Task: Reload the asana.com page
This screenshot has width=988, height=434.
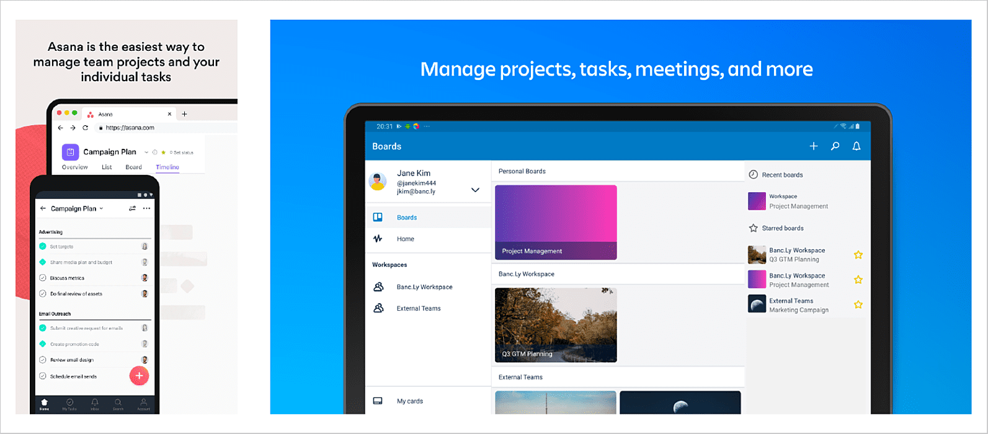Action: [85, 128]
